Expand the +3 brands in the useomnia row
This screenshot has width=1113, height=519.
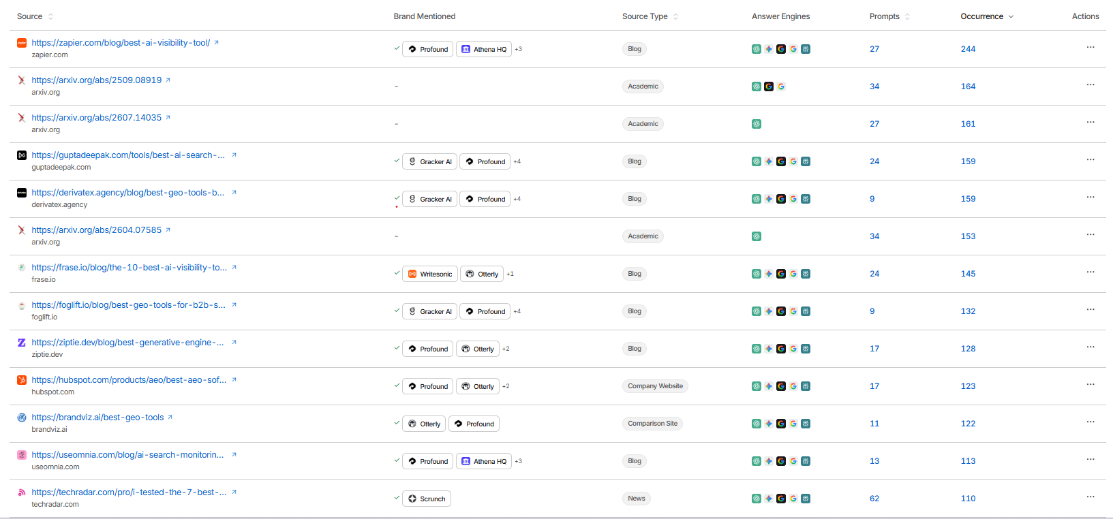point(519,461)
